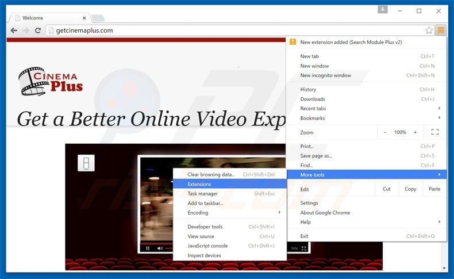Click the page icon in address bar
The width and height of the screenshot is (454, 279).
point(51,30)
